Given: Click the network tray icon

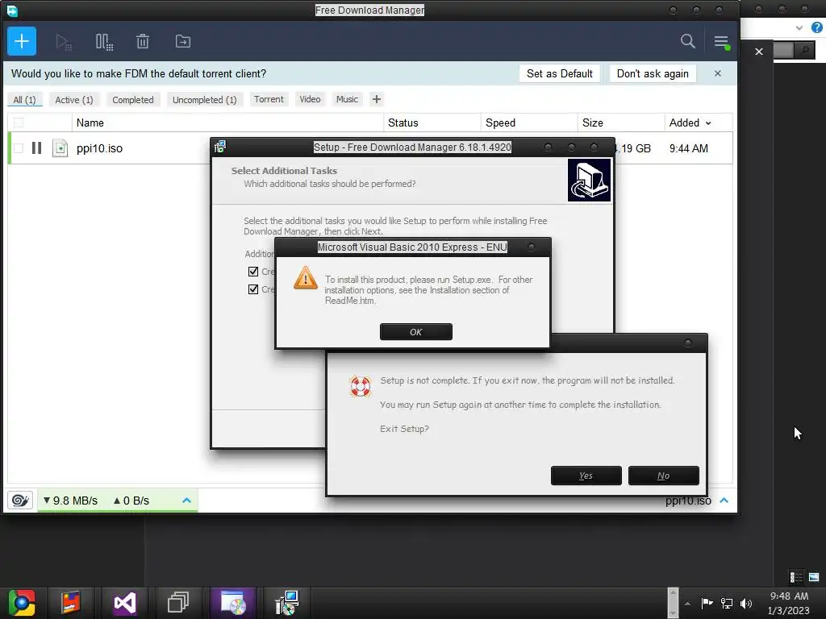Looking at the screenshot, I should (727, 603).
